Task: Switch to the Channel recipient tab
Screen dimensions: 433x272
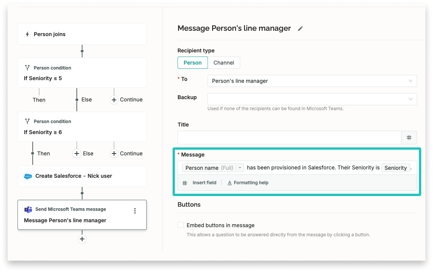Action: click(x=224, y=63)
